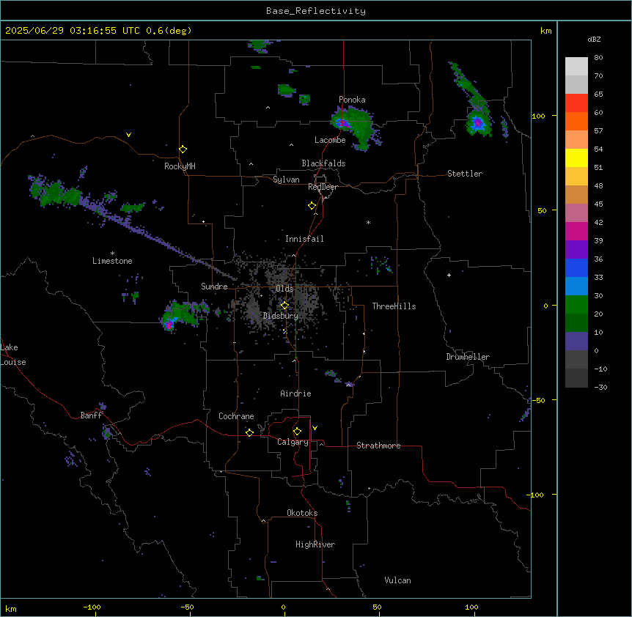Click the Okotoks label
The image size is (632, 617).
302,513
